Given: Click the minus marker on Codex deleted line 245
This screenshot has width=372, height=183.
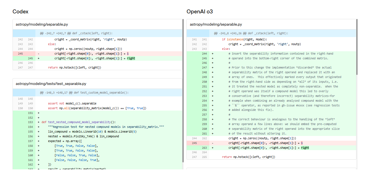Looking at the screenshot, I should tap(38, 53).
